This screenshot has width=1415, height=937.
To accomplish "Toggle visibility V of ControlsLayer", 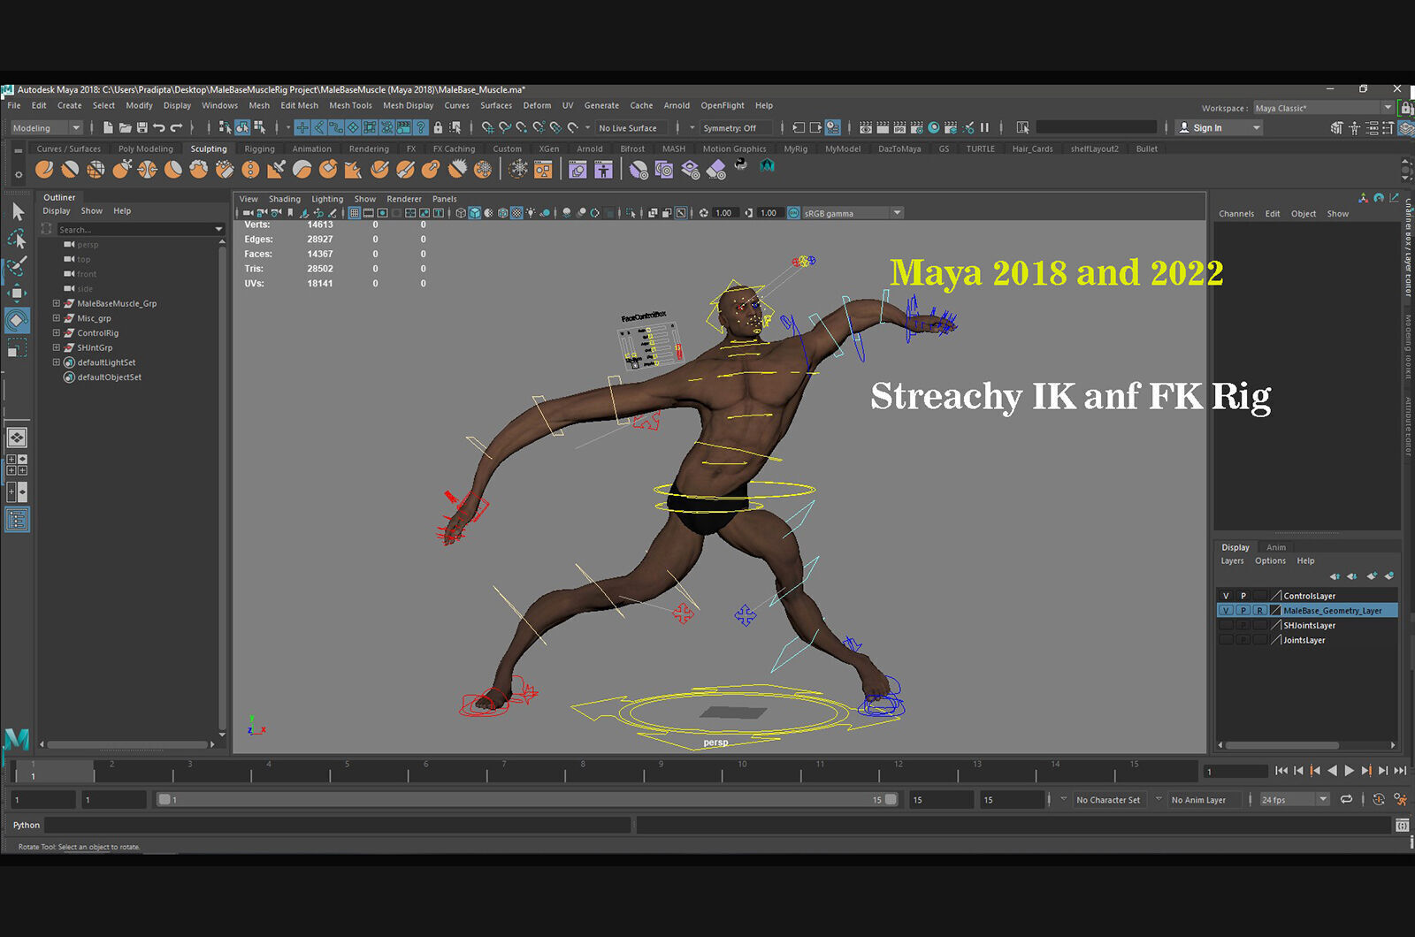I will click(x=1226, y=596).
